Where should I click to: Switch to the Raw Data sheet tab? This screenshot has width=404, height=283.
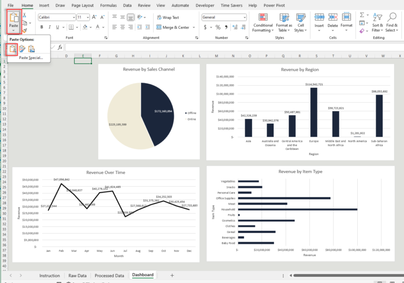(x=77, y=276)
